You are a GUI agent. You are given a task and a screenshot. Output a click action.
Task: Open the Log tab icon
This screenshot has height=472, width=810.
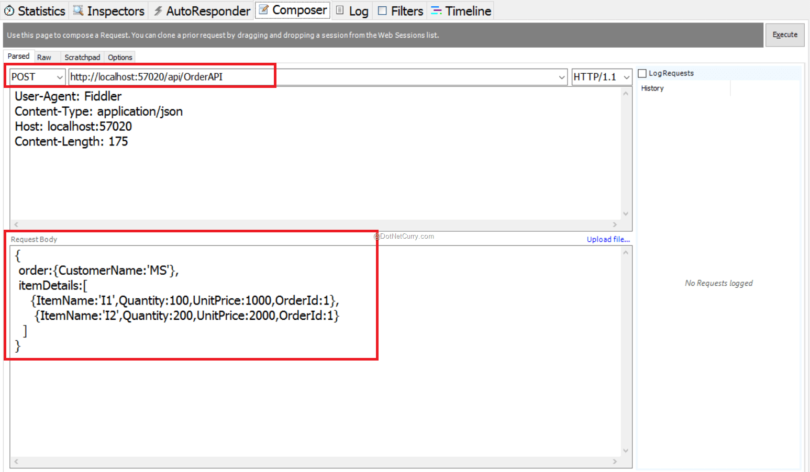(340, 10)
